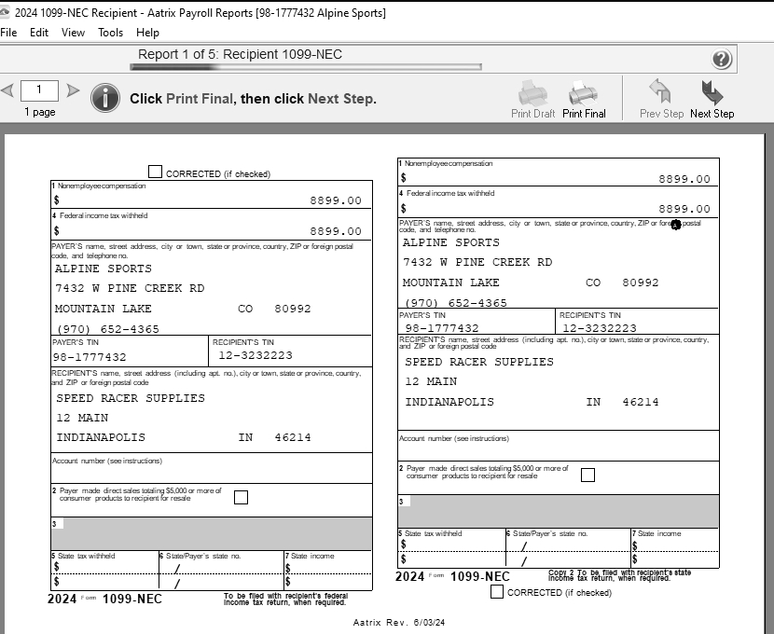Click recipient's TIN value on left form
The image size is (774, 634).
(x=256, y=355)
